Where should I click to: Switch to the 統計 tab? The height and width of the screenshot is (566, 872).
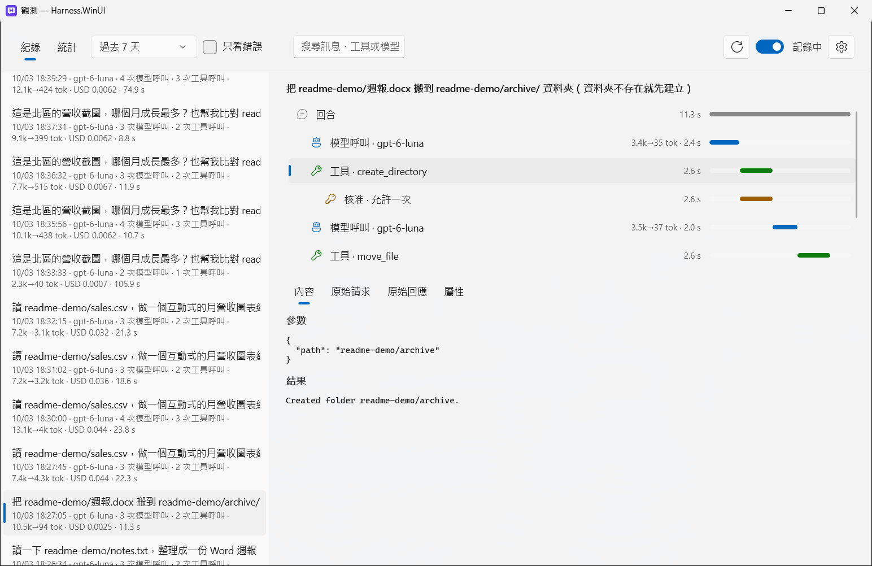pyautogui.click(x=67, y=47)
